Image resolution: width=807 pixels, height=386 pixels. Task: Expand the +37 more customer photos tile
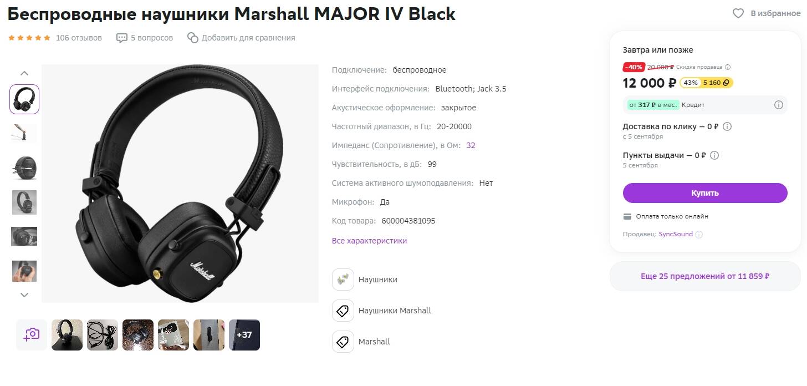click(244, 335)
